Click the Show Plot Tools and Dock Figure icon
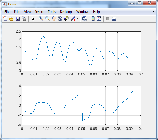Screen dimensions: 158x140 tap(114, 19)
